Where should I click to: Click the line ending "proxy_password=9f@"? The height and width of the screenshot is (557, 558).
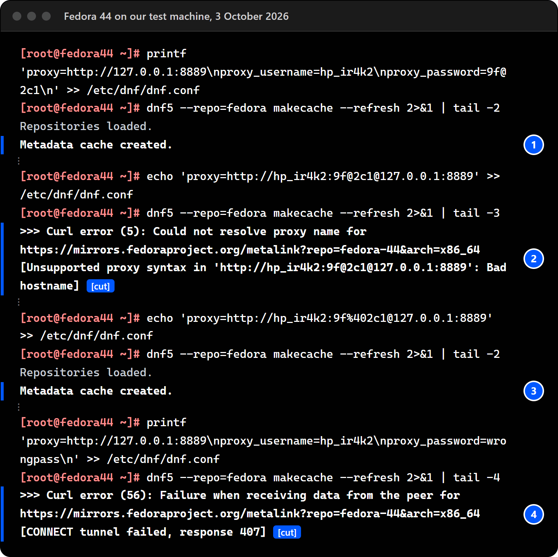(263, 72)
